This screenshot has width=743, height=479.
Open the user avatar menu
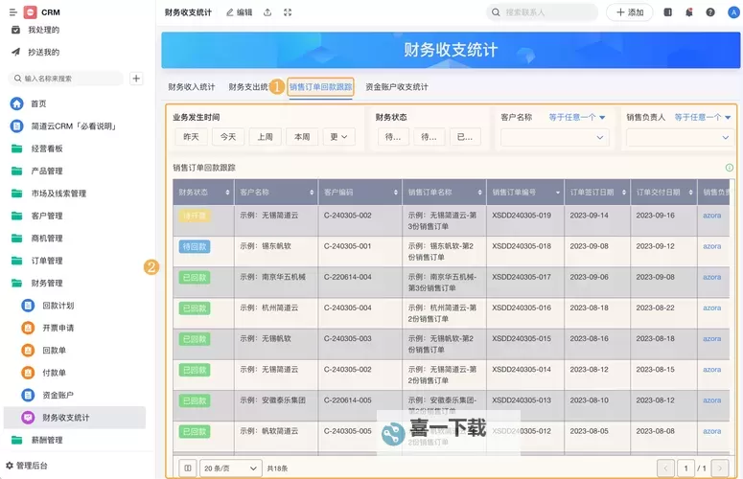pos(733,12)
